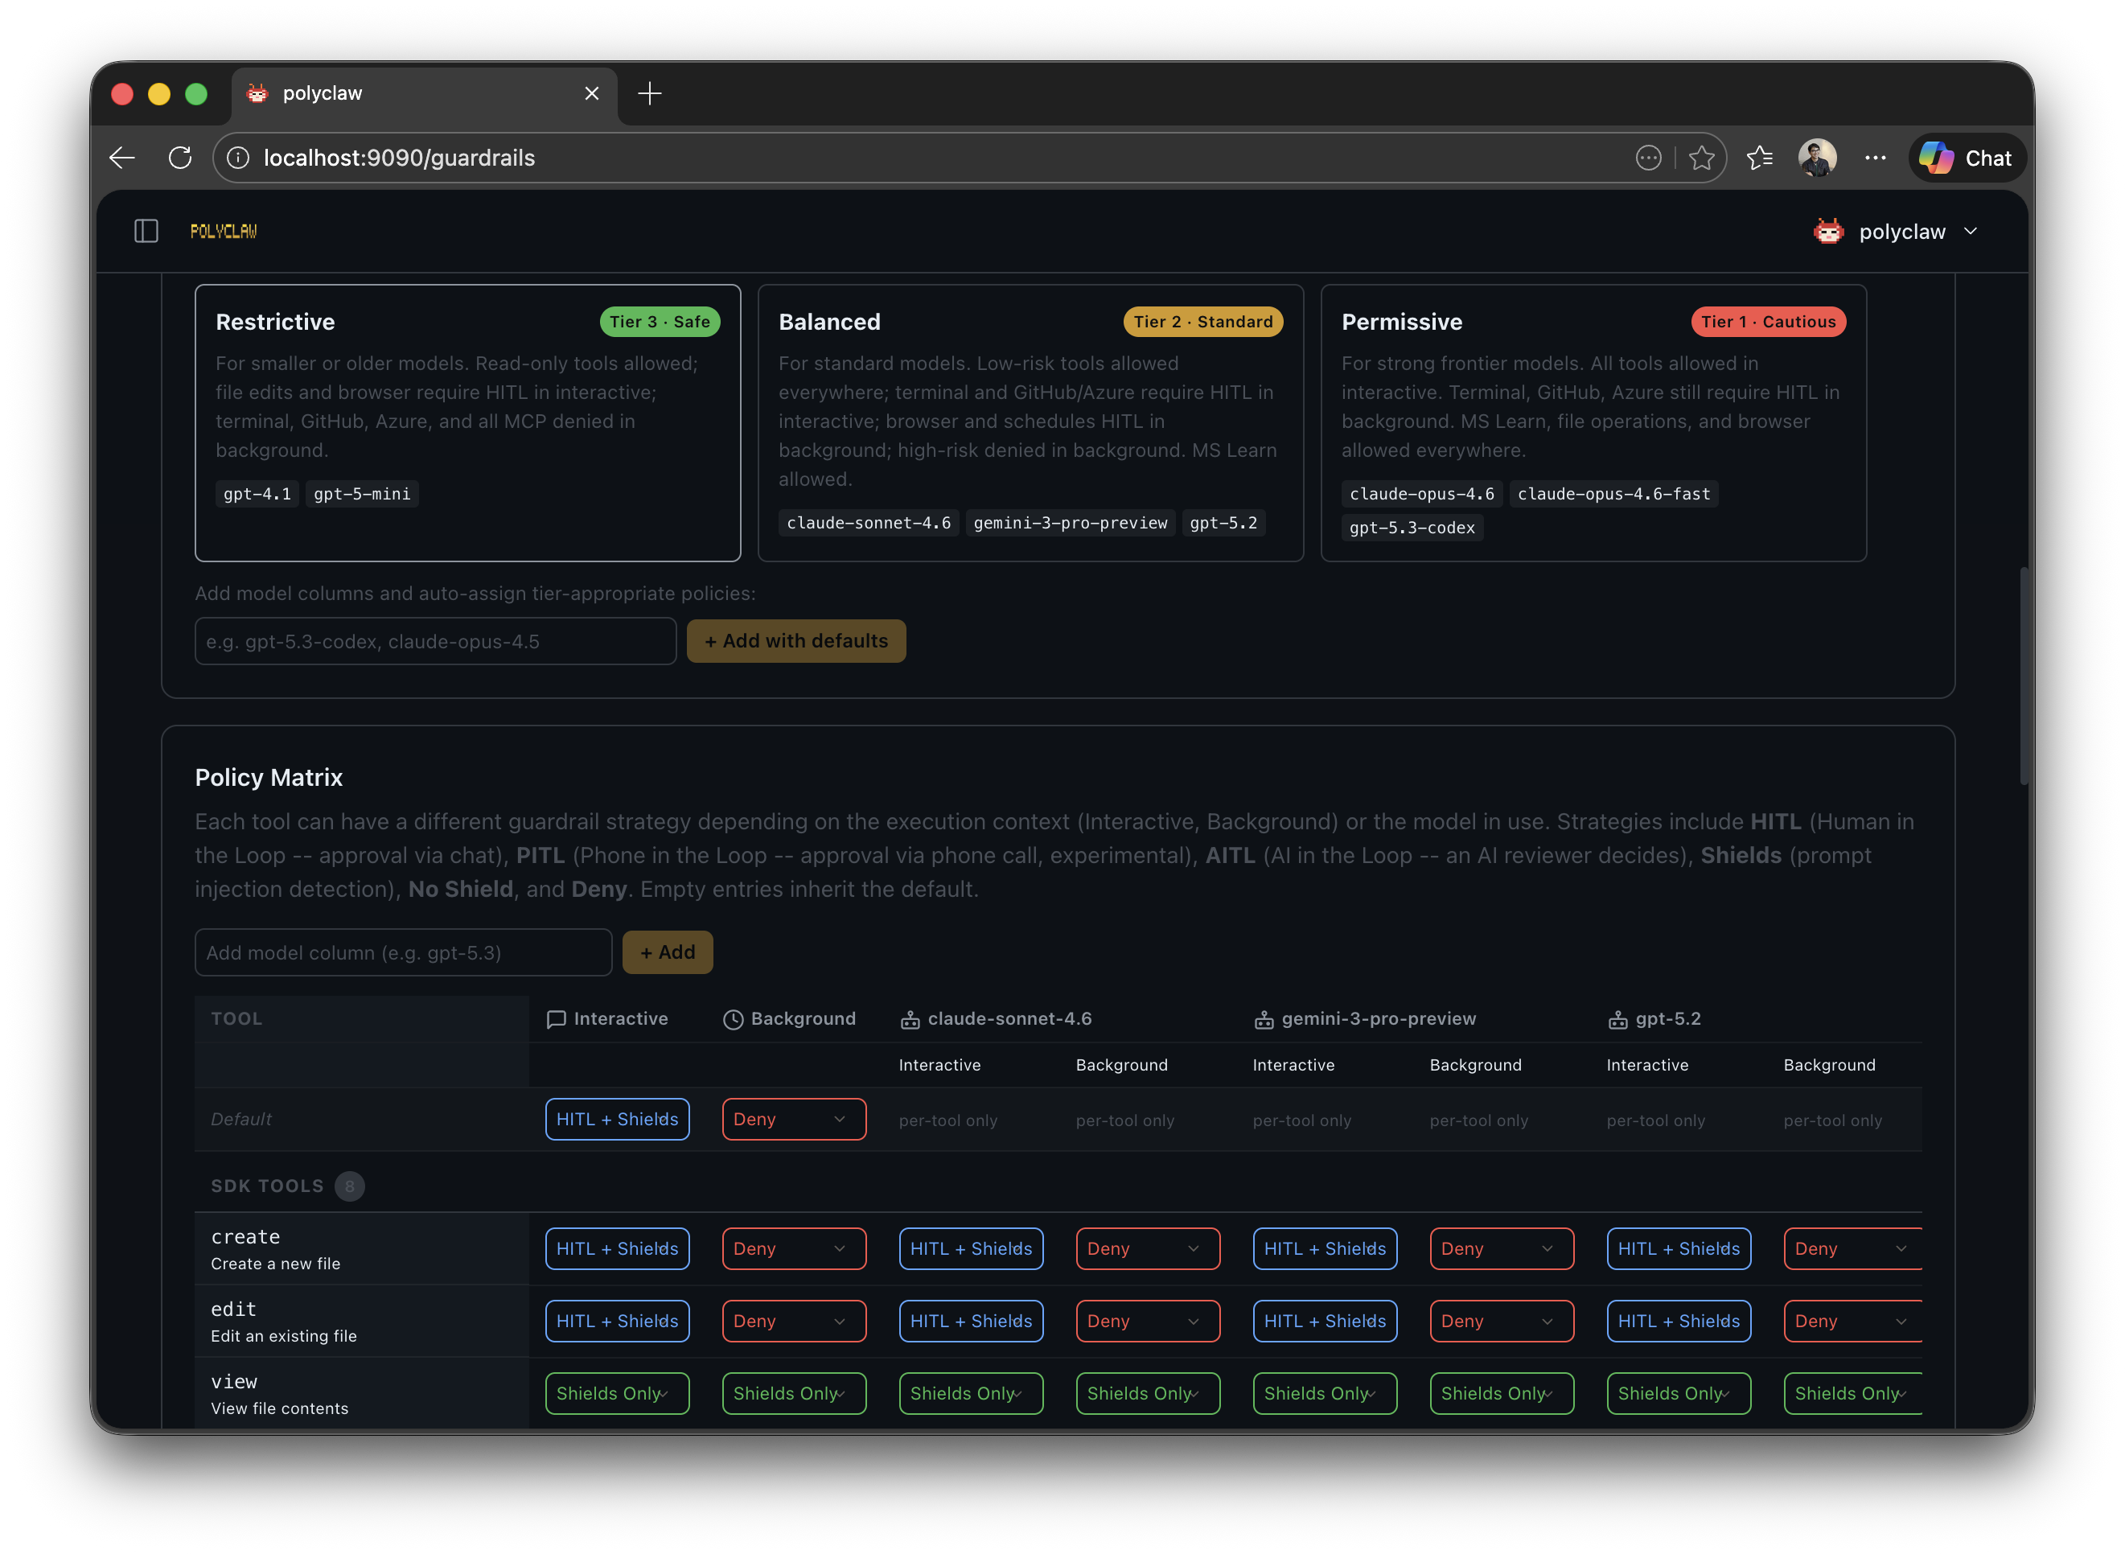Image resolution: width=2125 pixels, height=1554 pixels.
Task: Go back with browser back arrow
Action: [122, 158]
